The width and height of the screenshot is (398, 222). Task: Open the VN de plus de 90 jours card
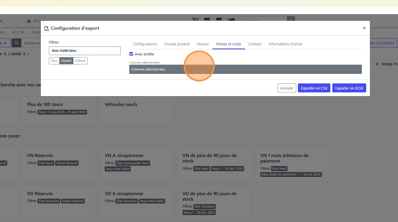215,165
